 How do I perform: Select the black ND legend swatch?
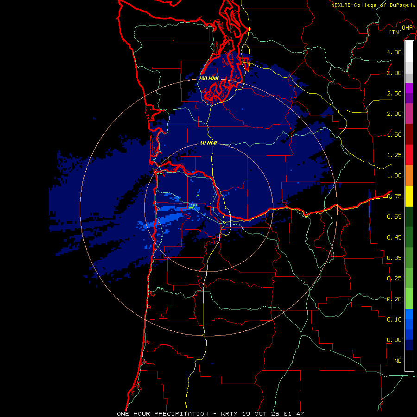409,360
